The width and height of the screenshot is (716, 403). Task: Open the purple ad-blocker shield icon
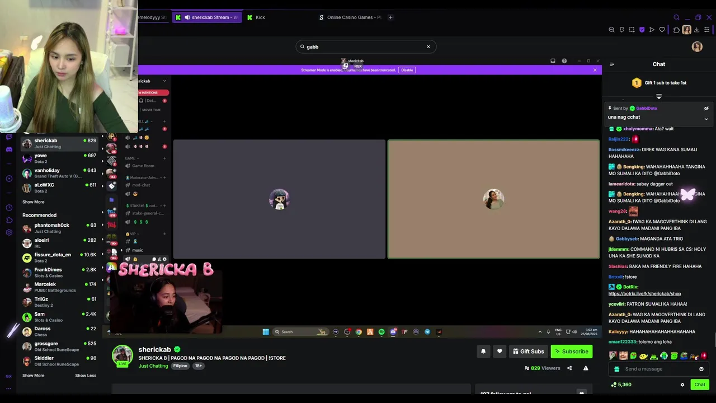tap(642, 30)
